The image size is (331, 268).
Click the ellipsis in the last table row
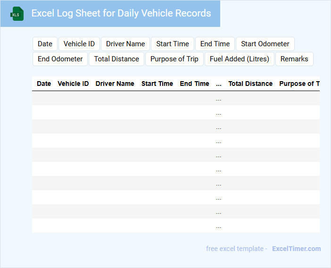pyautogui.click(x=219, y=226)
